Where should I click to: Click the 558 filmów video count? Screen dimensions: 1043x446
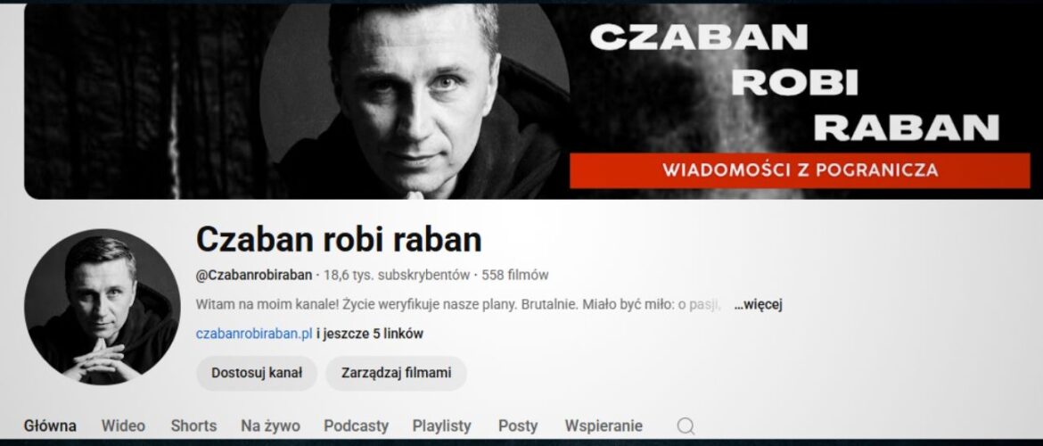click(515, 275)
